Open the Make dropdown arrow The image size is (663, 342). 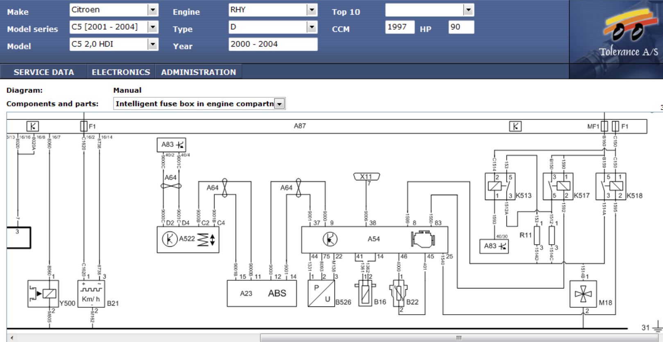tap(153, 10)
